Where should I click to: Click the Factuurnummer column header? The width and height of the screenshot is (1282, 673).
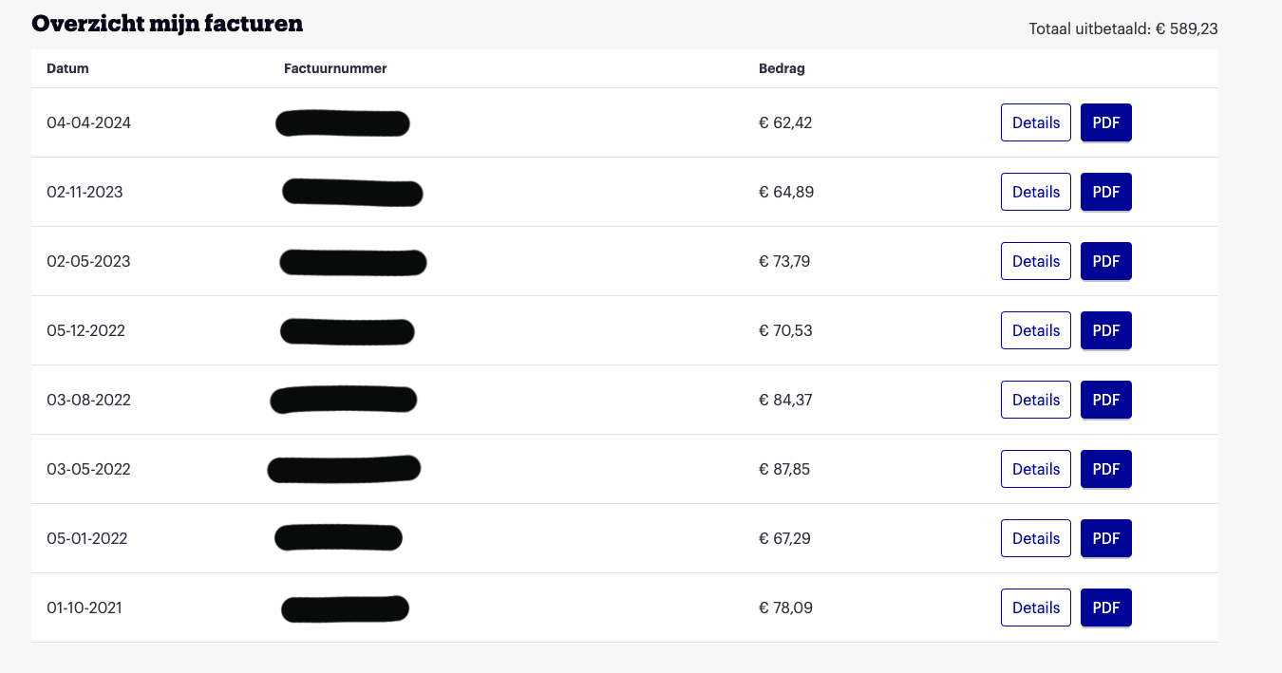[x=335, y=68]
